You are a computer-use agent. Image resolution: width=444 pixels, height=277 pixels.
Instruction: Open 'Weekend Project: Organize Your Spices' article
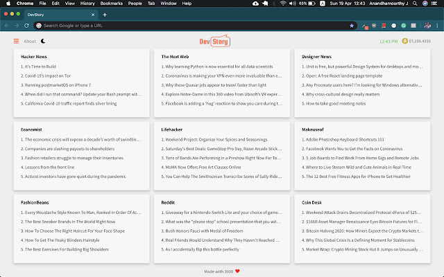[x=214, y=139]
